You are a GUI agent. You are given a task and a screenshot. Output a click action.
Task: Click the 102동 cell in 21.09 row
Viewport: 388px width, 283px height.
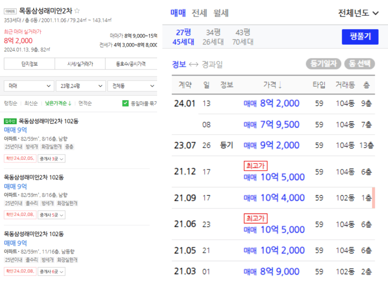(x=345, y=198)
